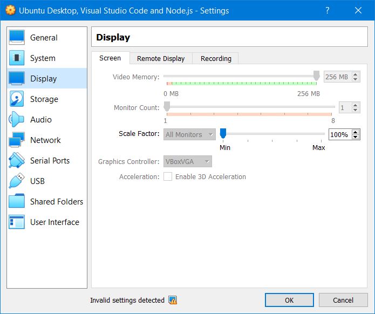Open Shared Folders settings icon
Image resolution: width=375 pixels, height=314 pixels.
(17, 202)
